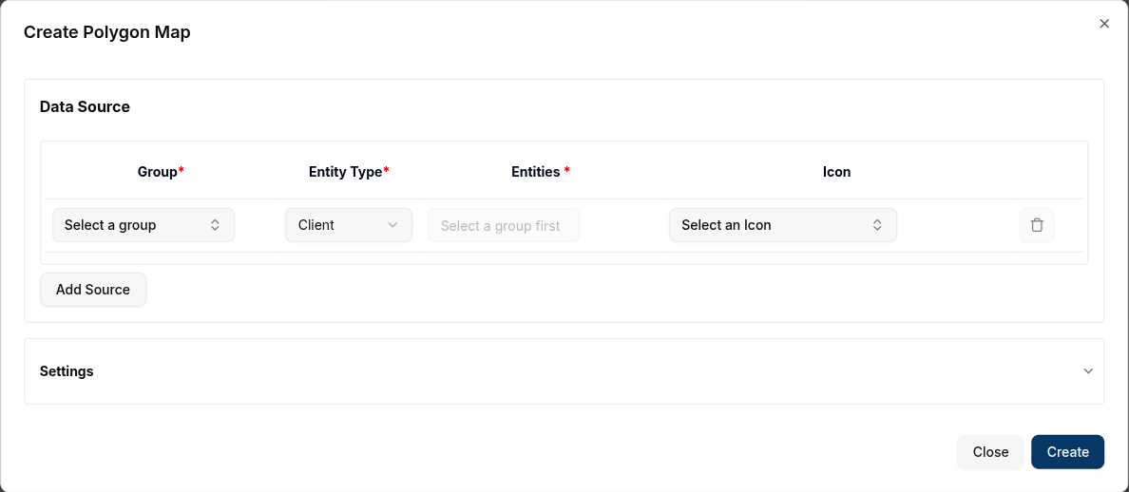Click the trash icon to delete source row
The width and height of the screenshot is (1129, 492).
(1037, 225)
